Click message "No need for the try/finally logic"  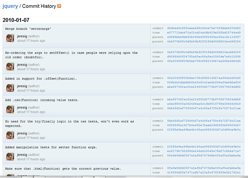point(36,121)
